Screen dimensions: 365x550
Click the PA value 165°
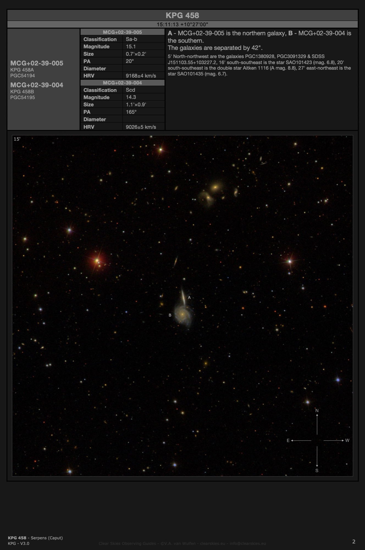(x=131, y=112)
